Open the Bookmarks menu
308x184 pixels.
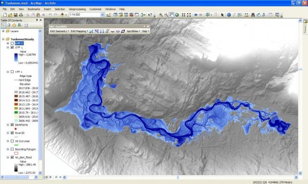tap(34, 9)
